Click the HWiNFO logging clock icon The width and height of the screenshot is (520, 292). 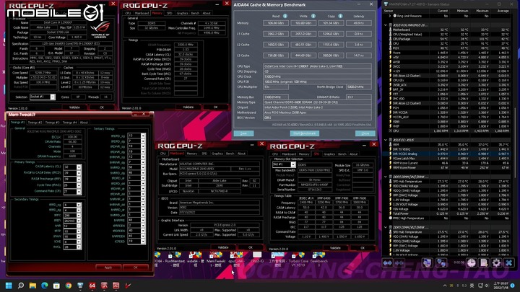pyautogui.click(x=471, y=263)
